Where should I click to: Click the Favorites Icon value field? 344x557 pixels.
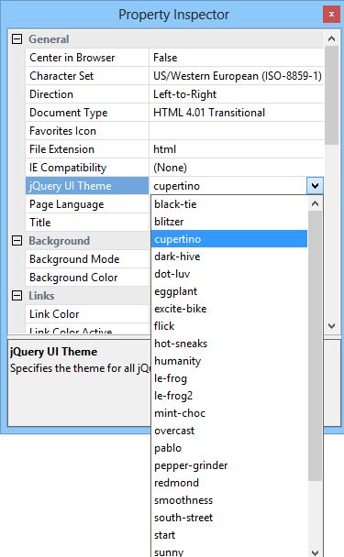point(237,131)
